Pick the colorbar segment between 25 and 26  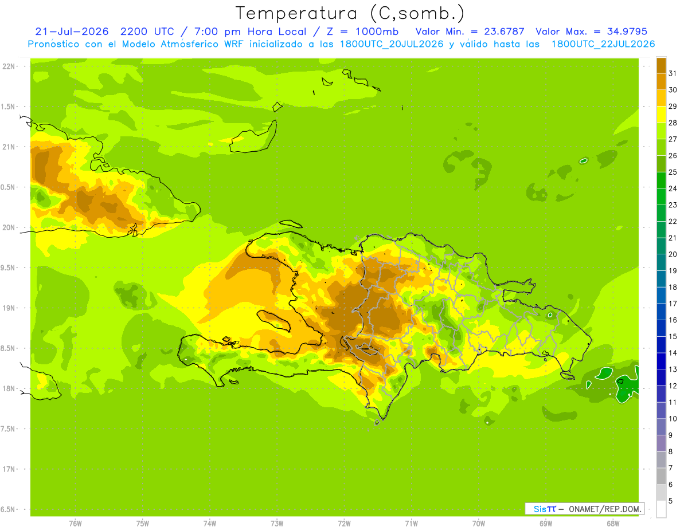coord(661,164)
